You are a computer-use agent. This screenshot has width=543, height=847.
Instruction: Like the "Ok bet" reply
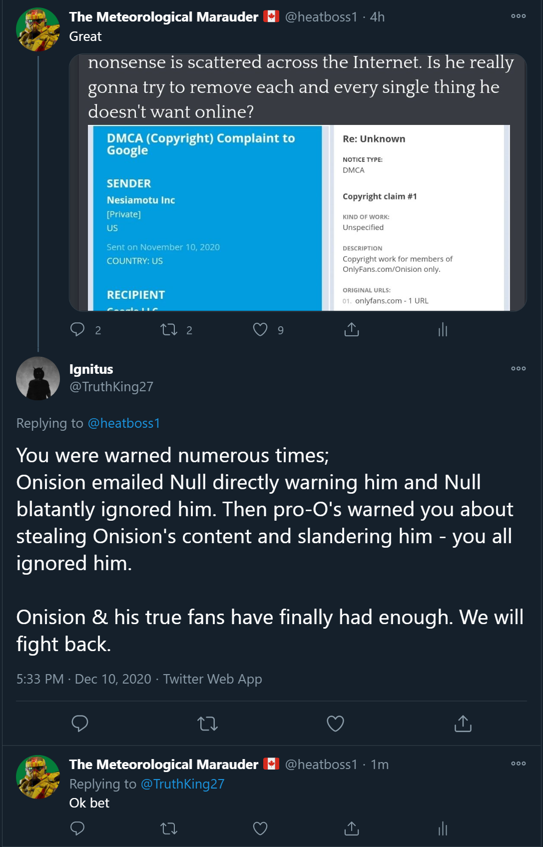click(x=260, y=829)
